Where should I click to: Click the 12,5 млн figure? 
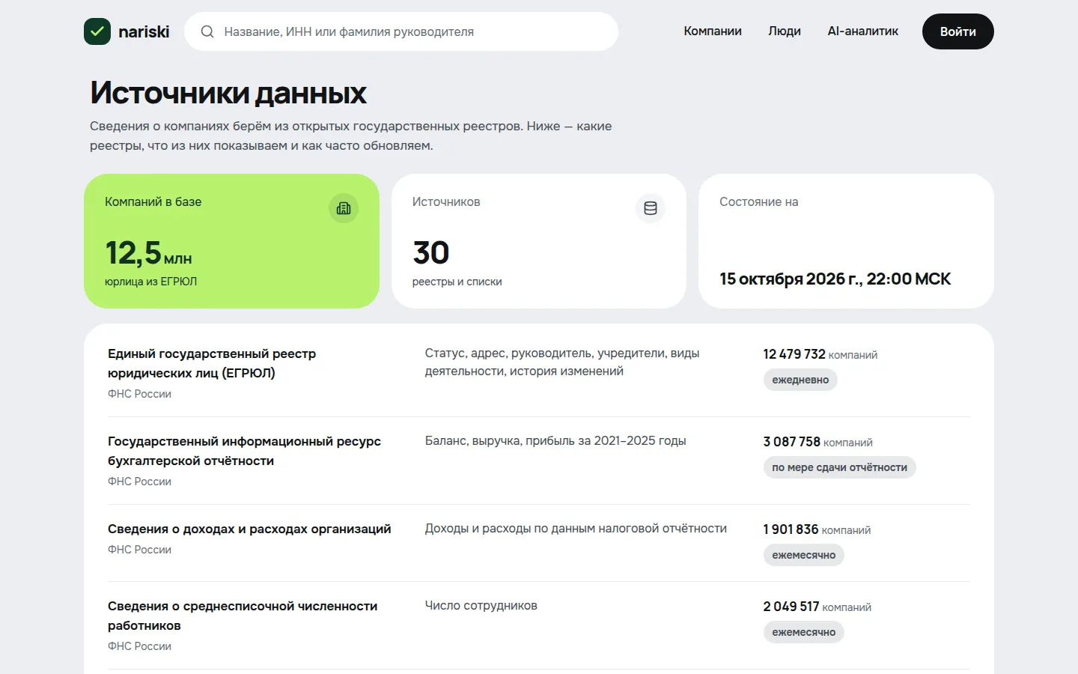(148, 253)
